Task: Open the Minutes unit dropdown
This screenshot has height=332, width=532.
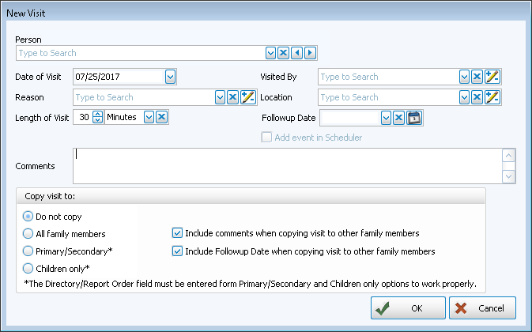Action: pyautogui.click(x=148, y=117)
